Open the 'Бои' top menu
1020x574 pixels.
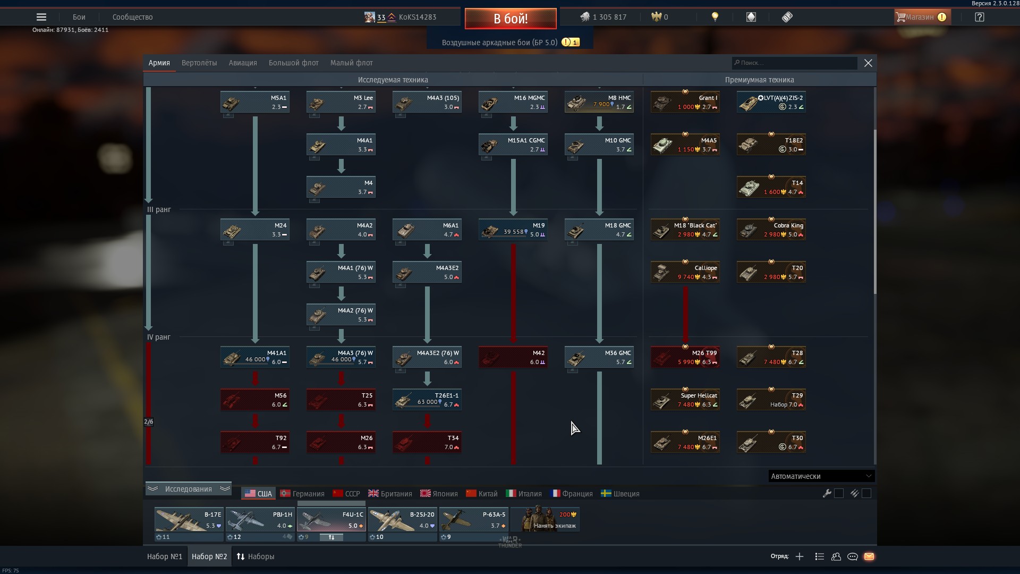[79, 17]
